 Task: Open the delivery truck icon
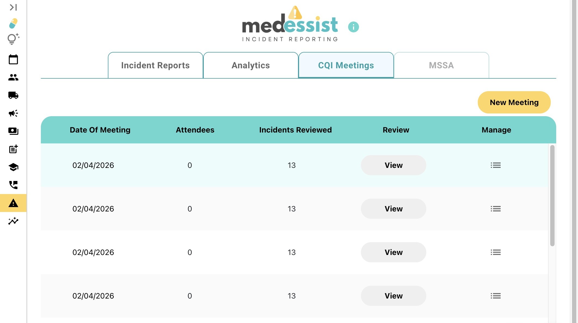point(13,95)
